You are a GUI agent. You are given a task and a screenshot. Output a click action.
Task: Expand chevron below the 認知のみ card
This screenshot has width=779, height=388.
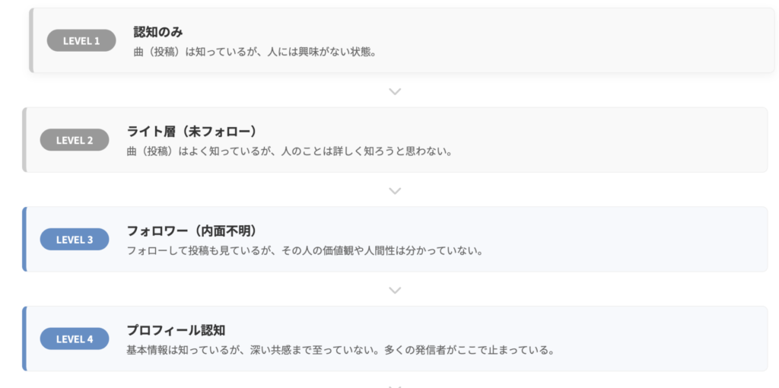pyautogui.click(x=395, y=91)
